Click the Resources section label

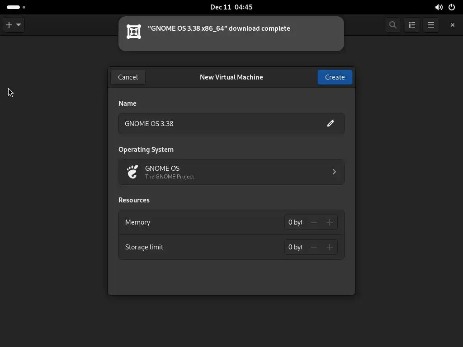coord(134,200)
